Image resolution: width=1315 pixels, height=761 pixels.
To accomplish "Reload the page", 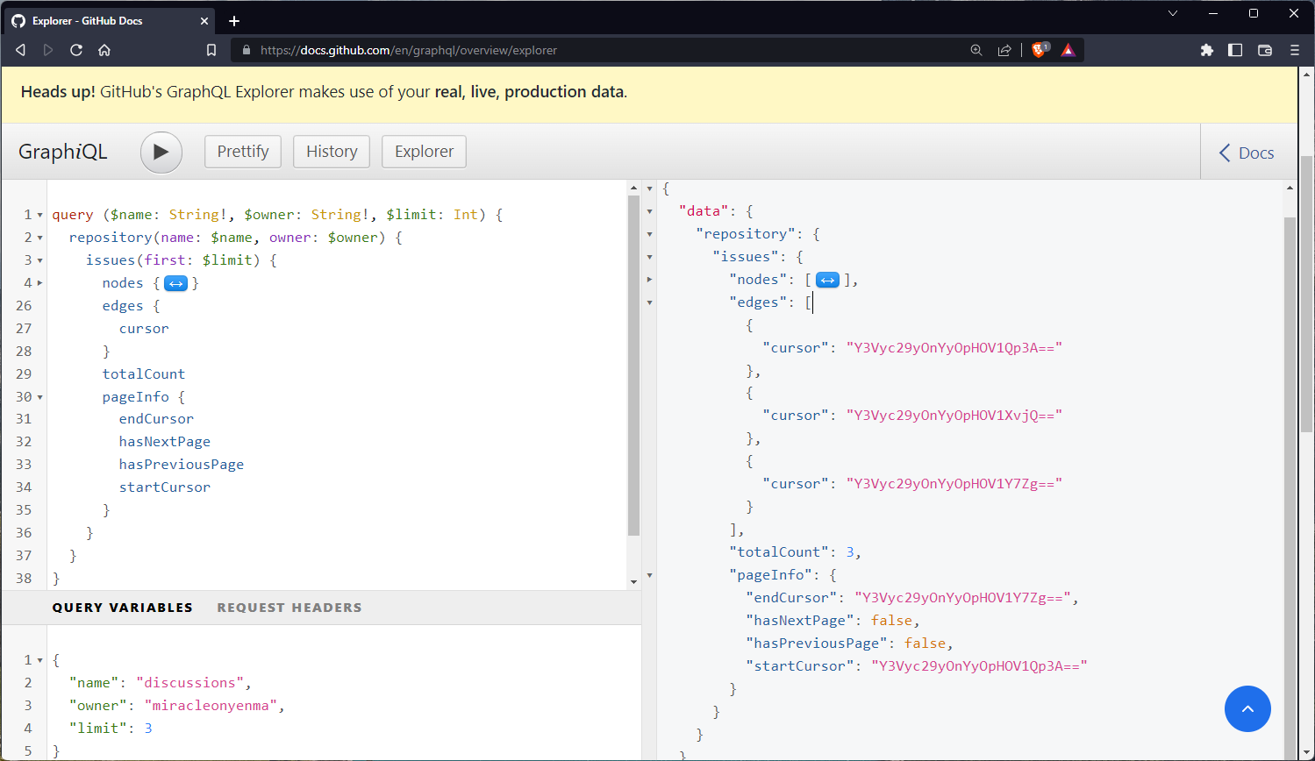I will [76, 50].
